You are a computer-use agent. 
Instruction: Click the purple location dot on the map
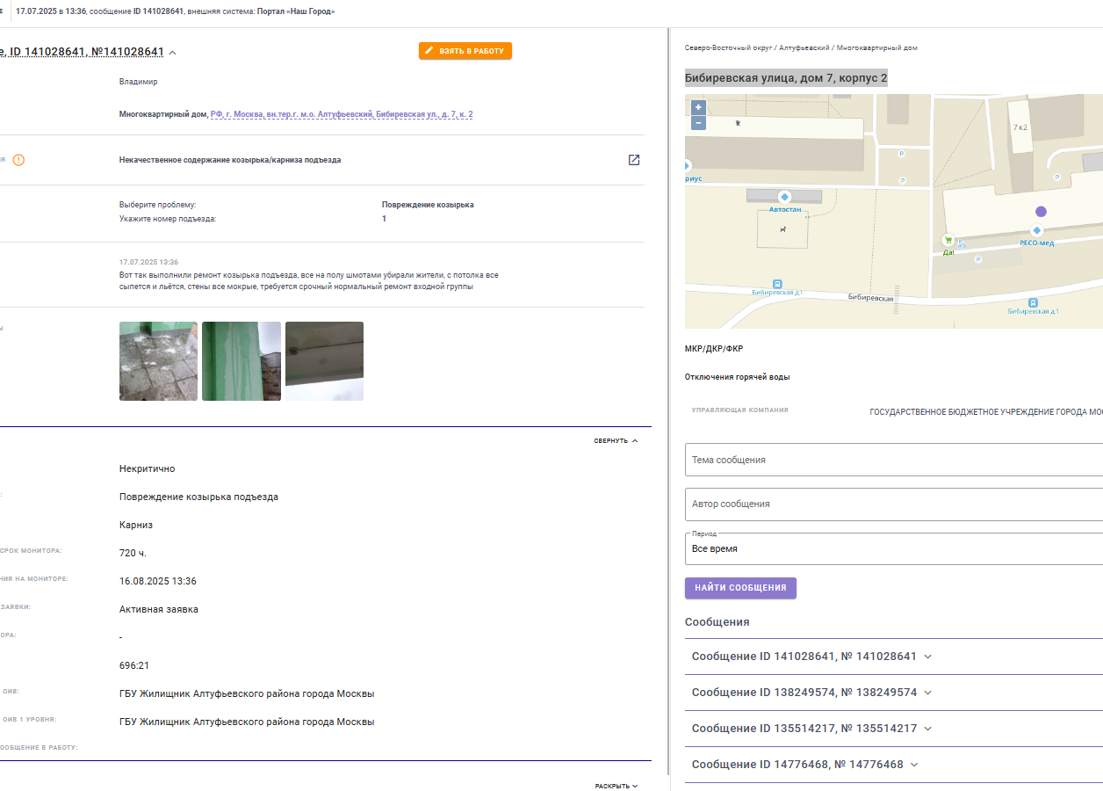click(1041, 211)
